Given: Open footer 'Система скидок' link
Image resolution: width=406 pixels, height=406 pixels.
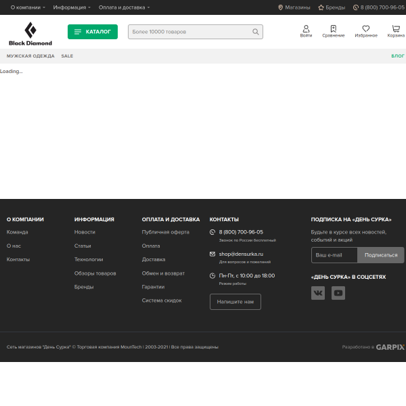Looking at the screenshot, I should point(162,300).
